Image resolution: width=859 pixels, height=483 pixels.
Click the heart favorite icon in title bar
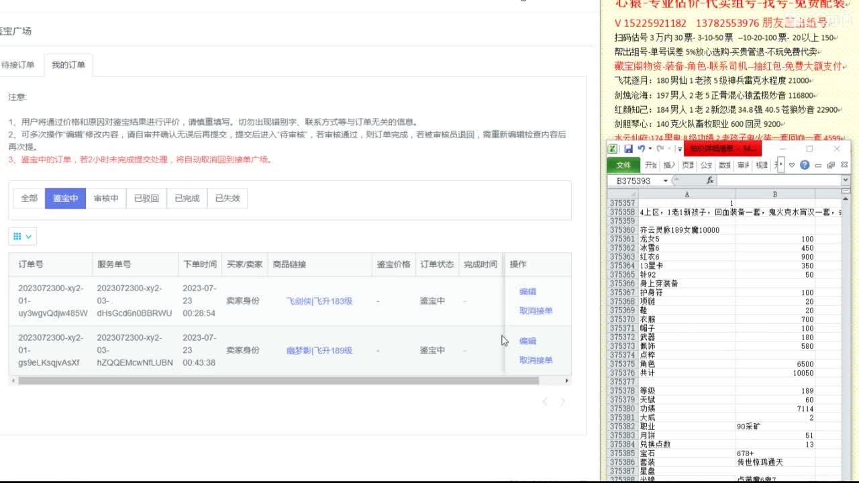click(791, 164)
